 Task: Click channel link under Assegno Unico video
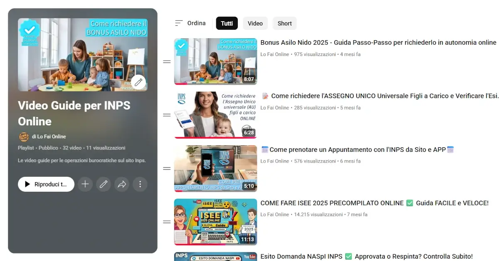tap(274, 108)
